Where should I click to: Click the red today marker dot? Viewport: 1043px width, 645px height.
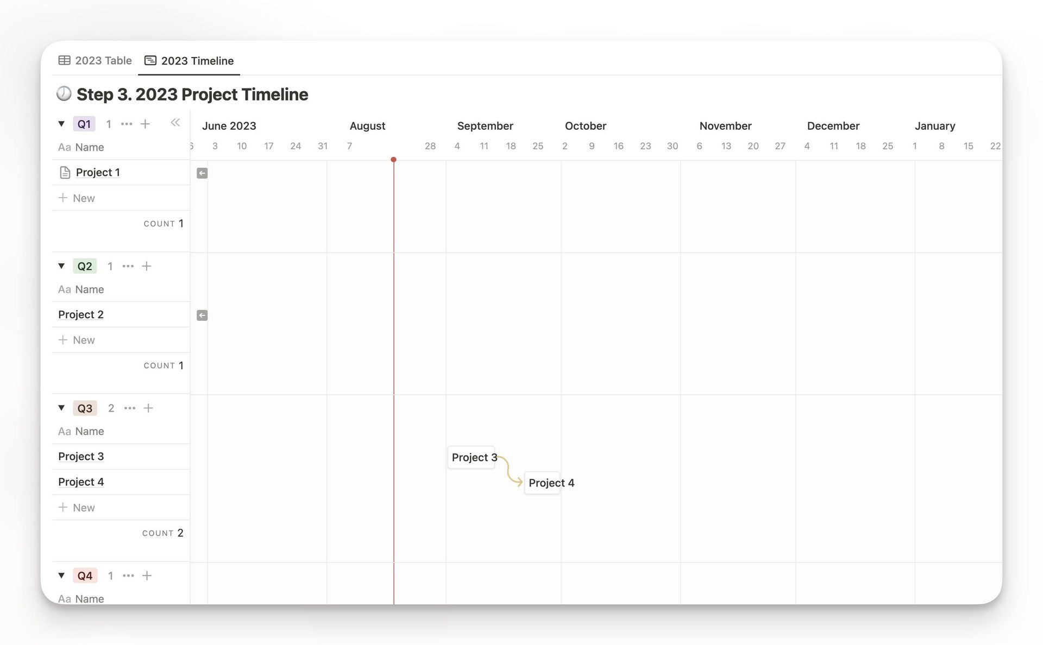(393, 160)
